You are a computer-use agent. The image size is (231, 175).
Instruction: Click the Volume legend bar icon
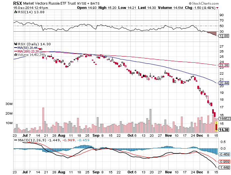15,55
